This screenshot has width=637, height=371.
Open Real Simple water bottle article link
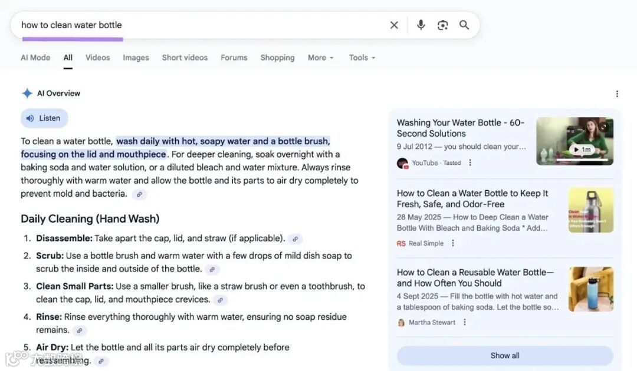tap(472, 198)
